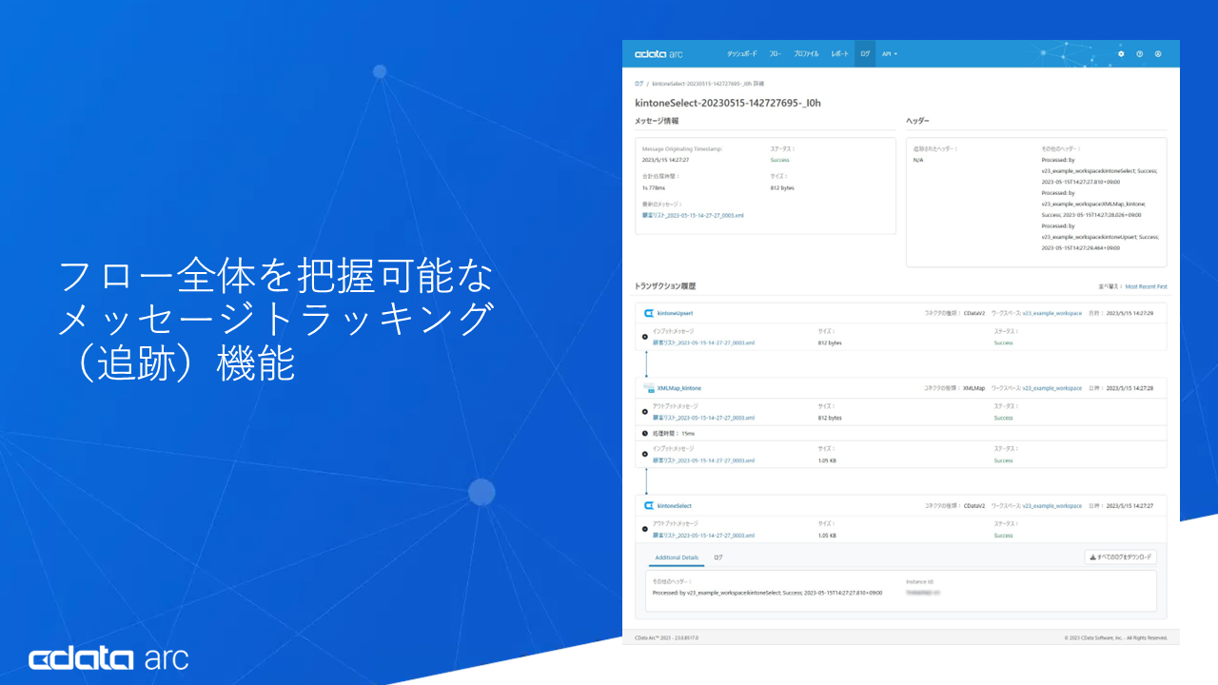Click the トランザクション履歴 section heading
The height and width of the screenshot is (685, 1218).
[665, 285]
